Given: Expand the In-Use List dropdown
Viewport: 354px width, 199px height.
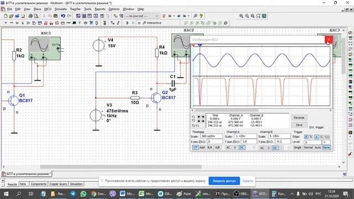Looking at the screenshot, I should point(157,16).
